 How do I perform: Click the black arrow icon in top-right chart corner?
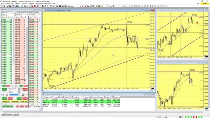point(206,57)
